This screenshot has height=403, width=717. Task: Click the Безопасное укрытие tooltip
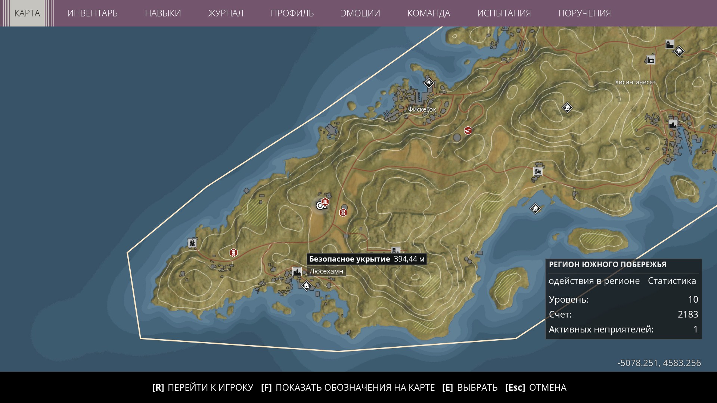coord(367,259)
